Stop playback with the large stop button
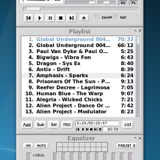 tap(61, 18)
